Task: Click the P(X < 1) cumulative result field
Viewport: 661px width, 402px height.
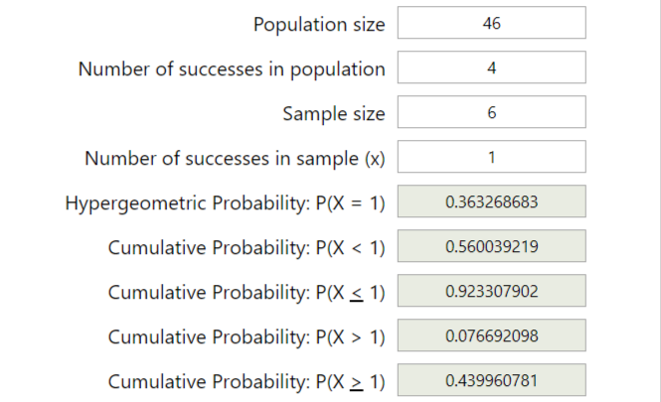Action: coord(491,247)
